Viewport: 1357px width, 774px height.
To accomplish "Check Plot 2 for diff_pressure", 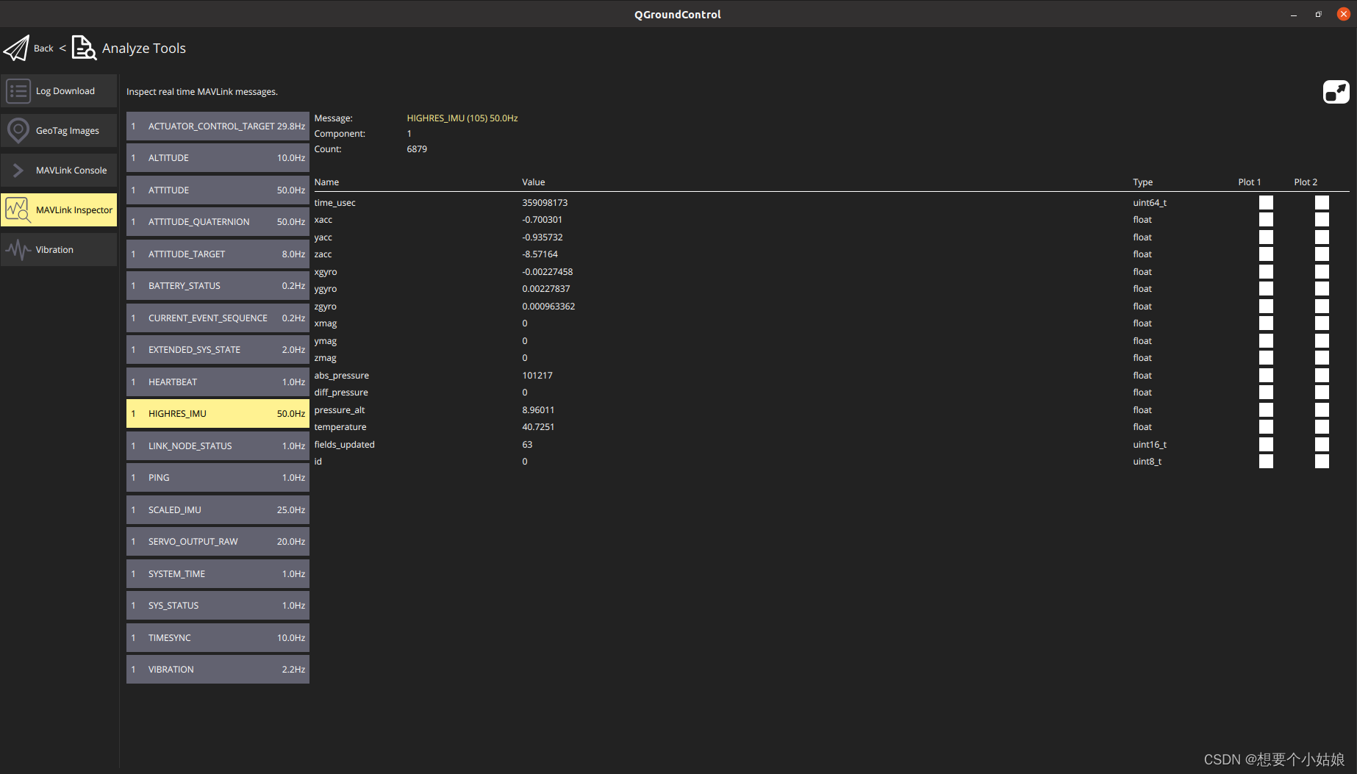I will [1322, 393].
